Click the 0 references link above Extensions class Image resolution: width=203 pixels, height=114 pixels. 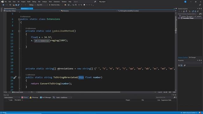(25, 16)
